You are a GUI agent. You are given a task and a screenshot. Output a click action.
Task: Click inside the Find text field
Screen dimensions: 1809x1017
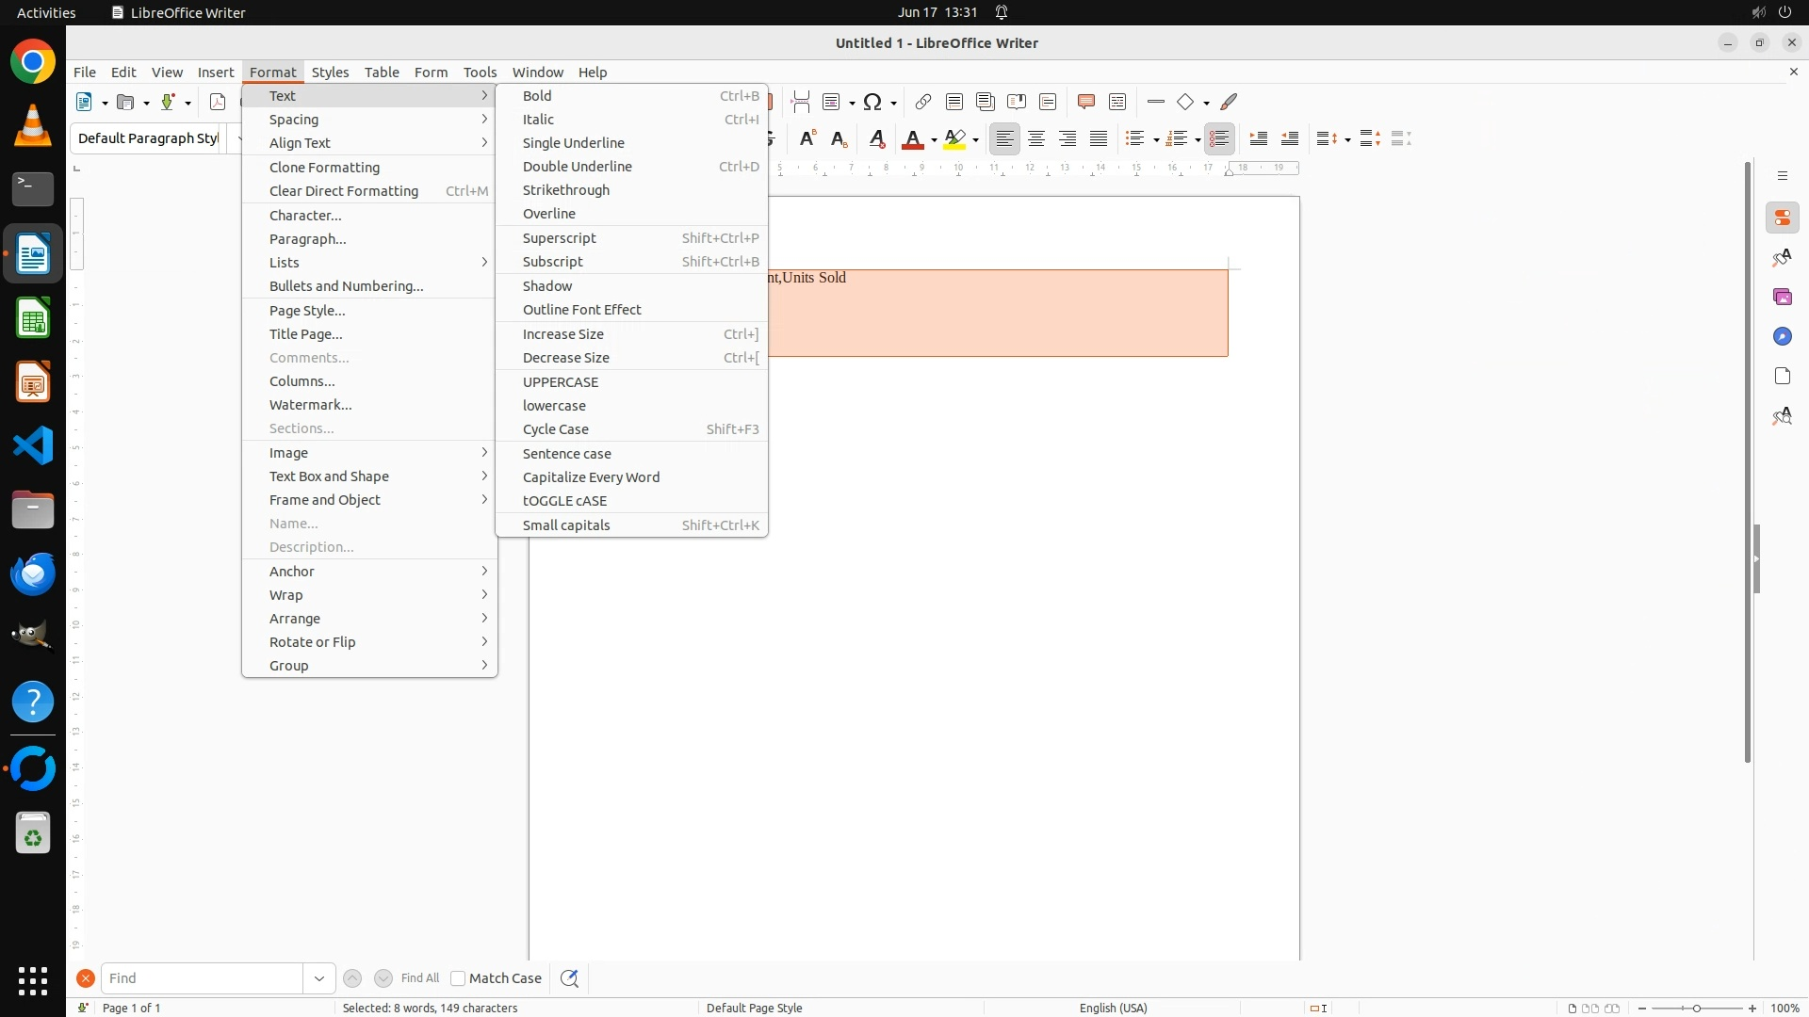(x=202, y=978)
